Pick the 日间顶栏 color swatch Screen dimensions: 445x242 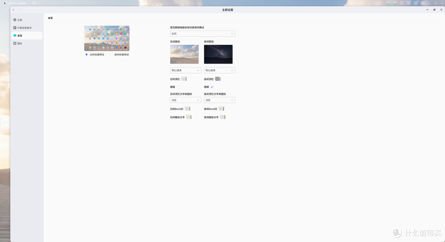tap(184, 79)
